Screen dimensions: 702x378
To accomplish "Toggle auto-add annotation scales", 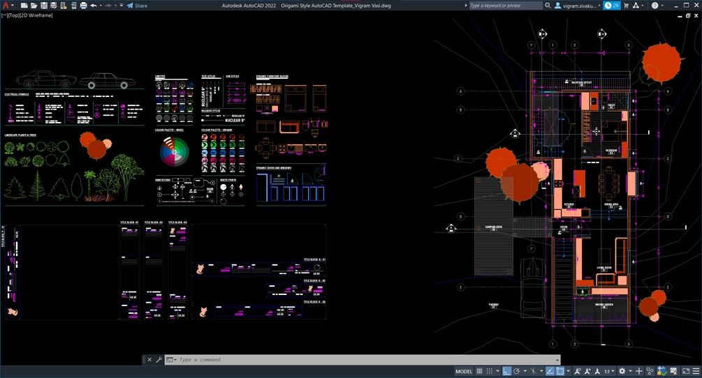I will (x=587, y=371).
